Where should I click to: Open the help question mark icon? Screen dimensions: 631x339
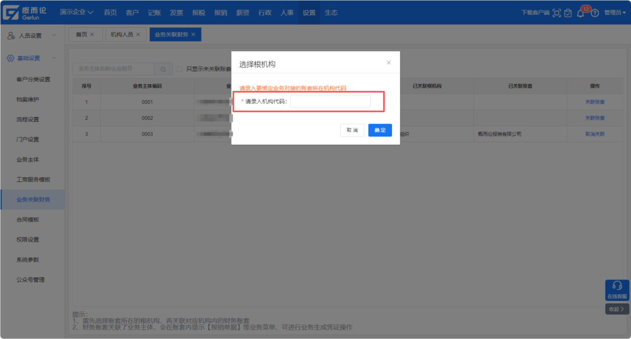click(595, 13)
